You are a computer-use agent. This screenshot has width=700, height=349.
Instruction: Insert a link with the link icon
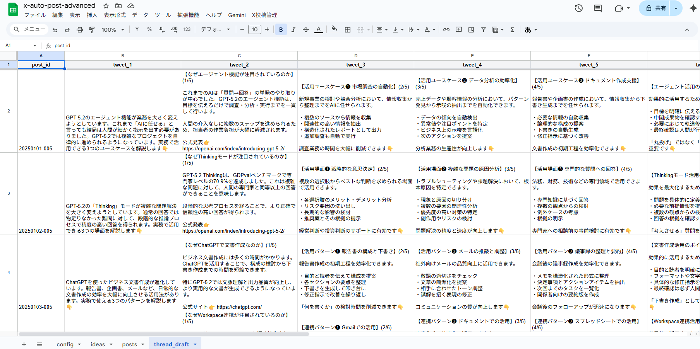click(x=446, y=30)
